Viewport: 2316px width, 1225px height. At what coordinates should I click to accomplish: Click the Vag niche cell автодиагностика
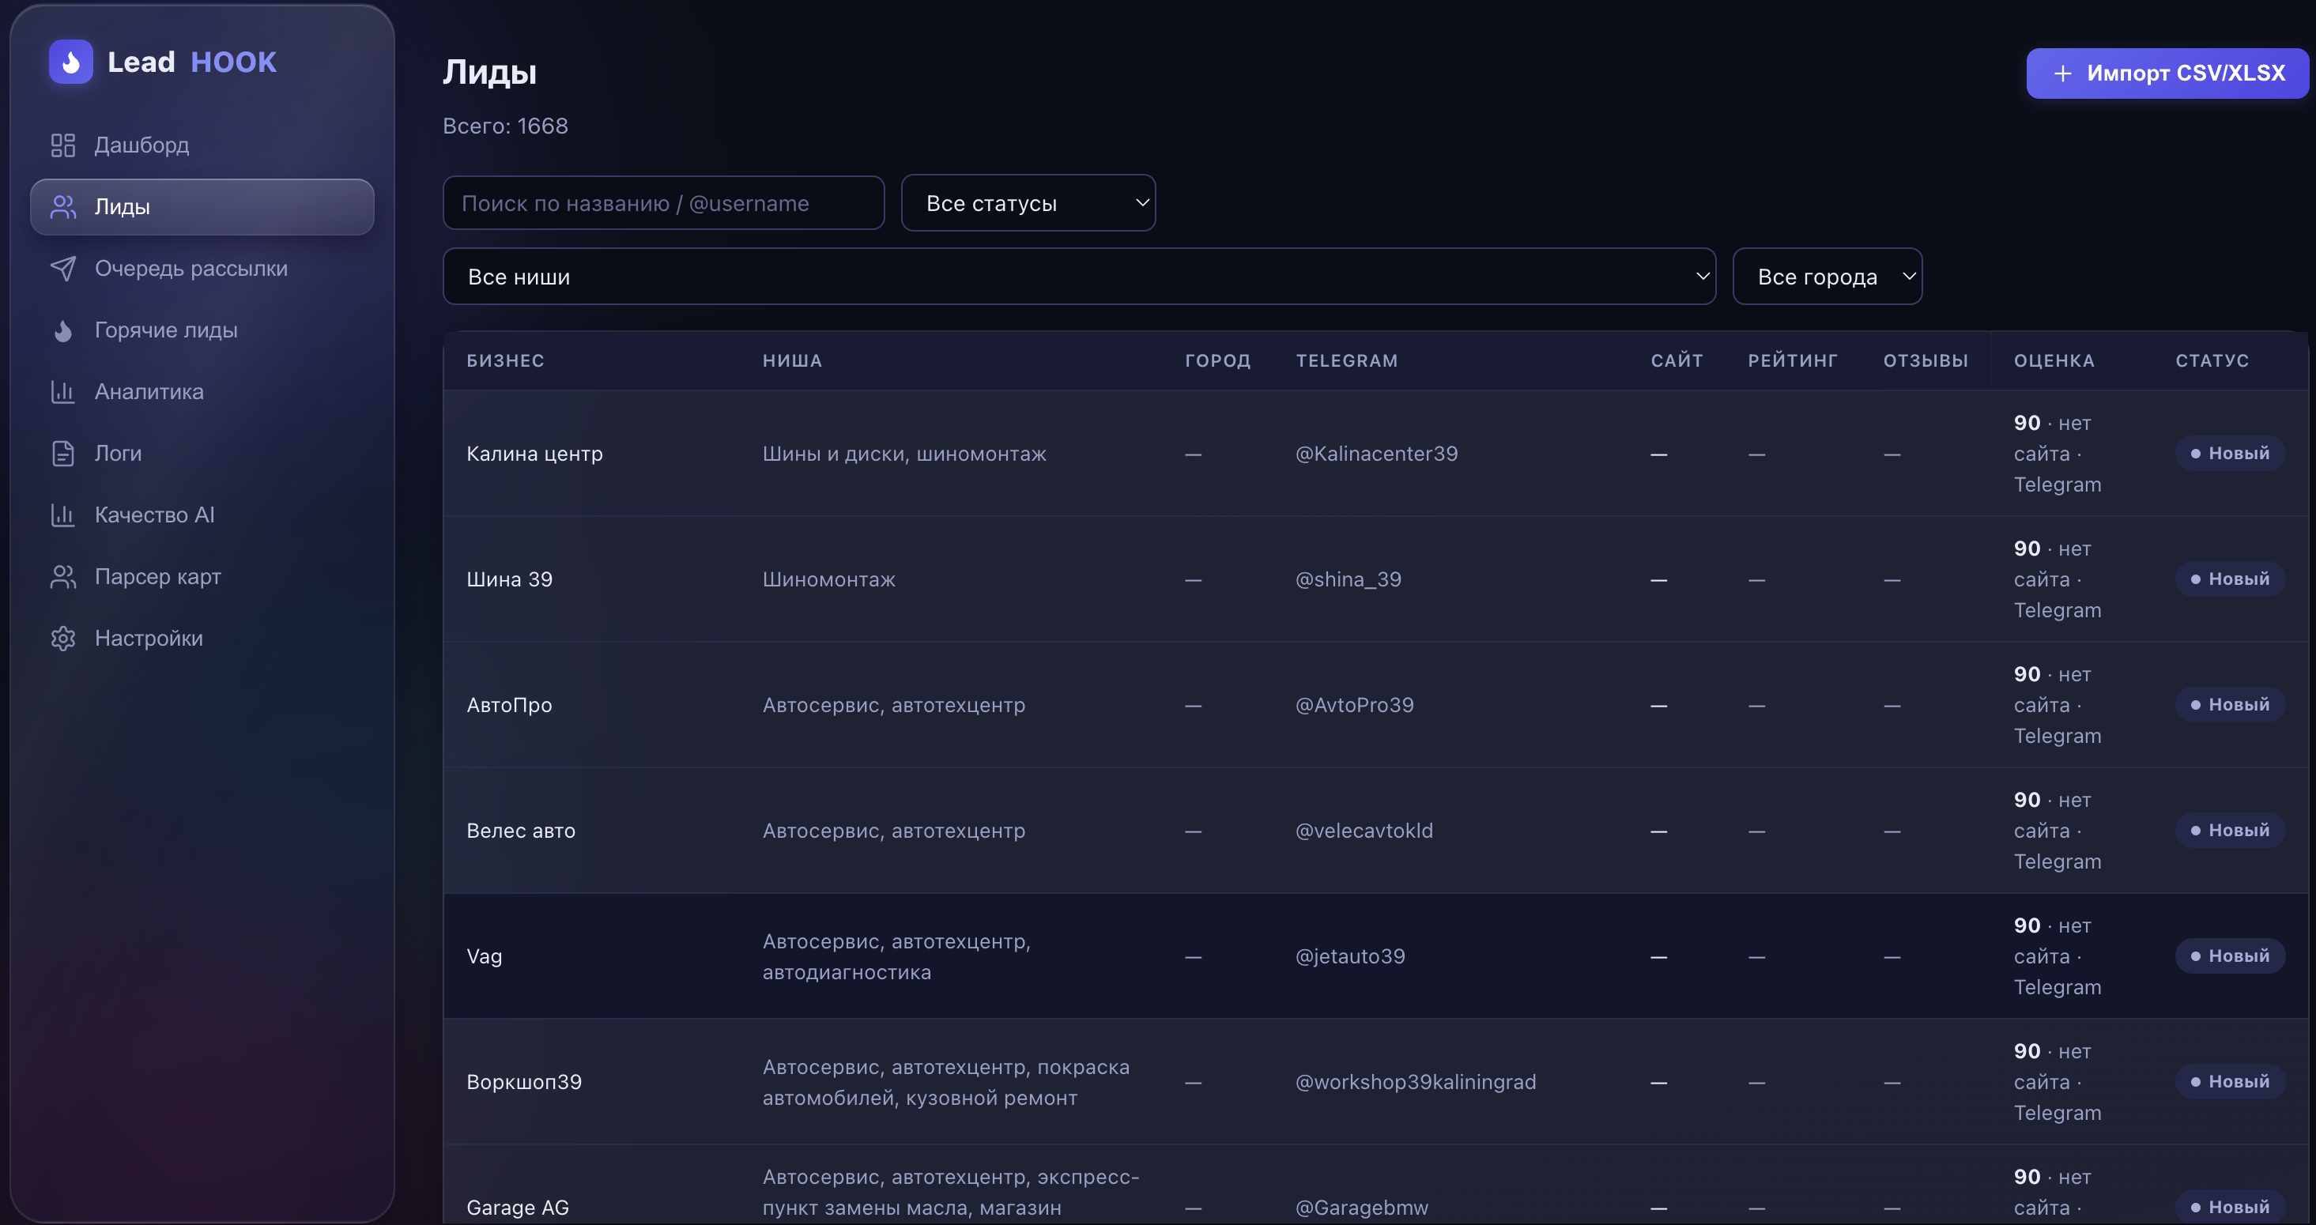point(896,957)
